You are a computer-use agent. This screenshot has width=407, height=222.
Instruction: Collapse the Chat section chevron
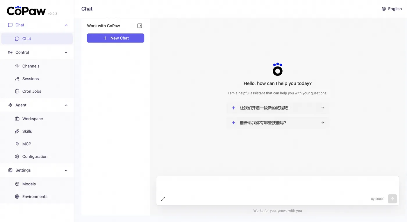(66, 25)
